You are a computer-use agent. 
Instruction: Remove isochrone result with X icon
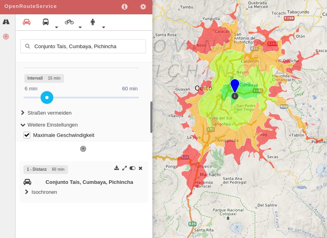click(x=140, y=168)
